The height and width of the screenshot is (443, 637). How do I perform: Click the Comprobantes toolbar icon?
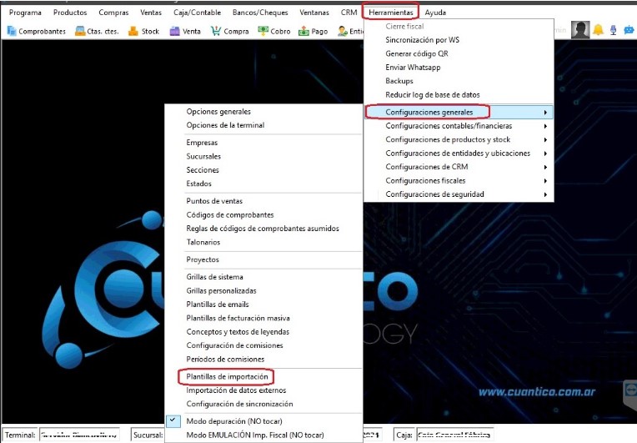click(x=37, y=31)
